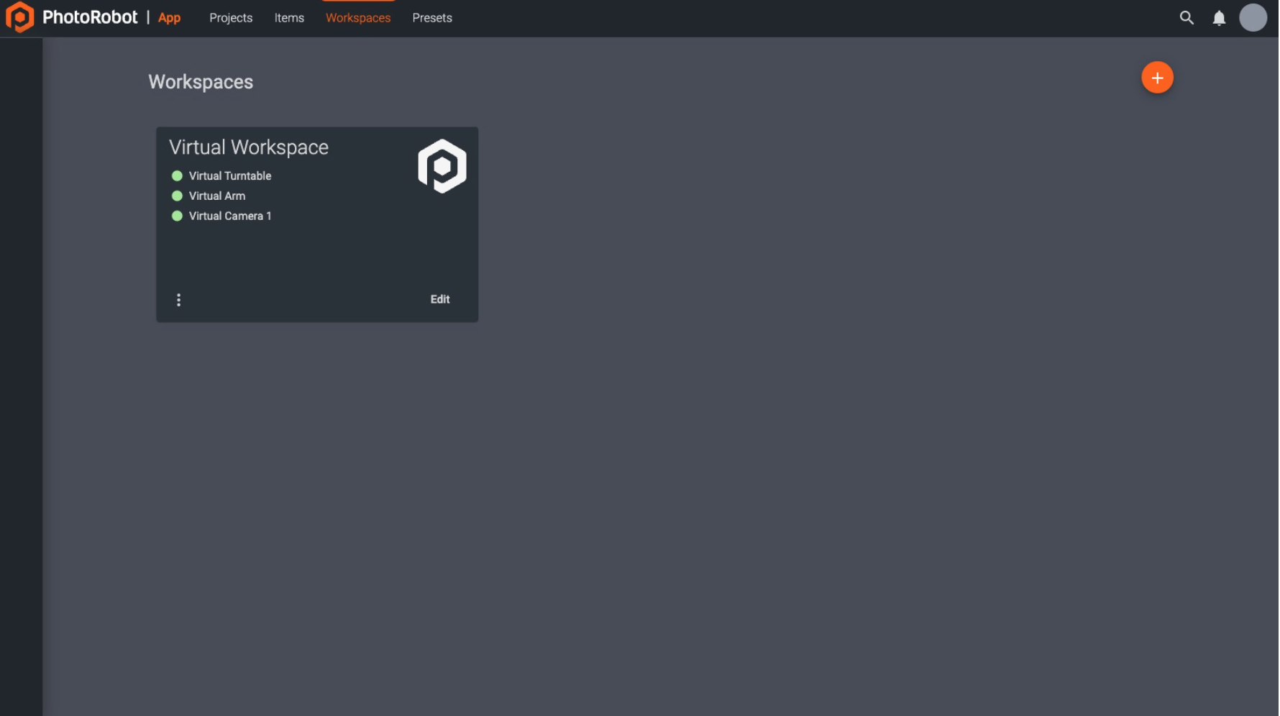Select the Workspaces menu item
Viewport: 1280px width, 716px height.
click(x=358, y=18)
